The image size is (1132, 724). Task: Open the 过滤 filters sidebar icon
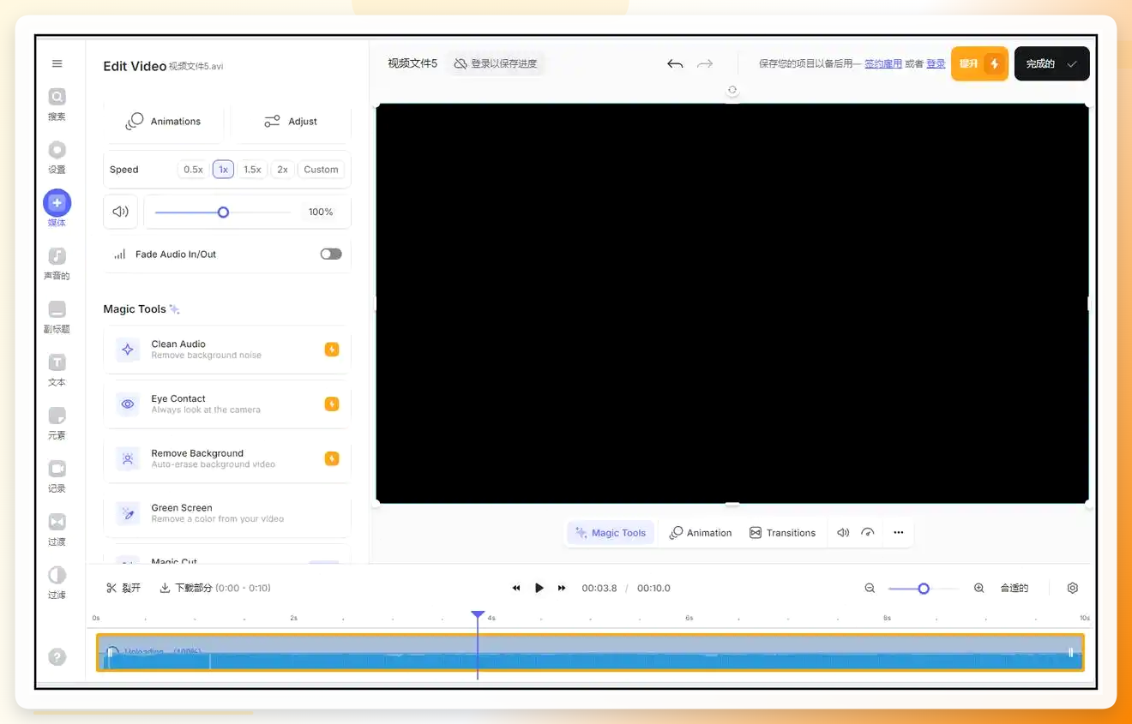[57, 575]
